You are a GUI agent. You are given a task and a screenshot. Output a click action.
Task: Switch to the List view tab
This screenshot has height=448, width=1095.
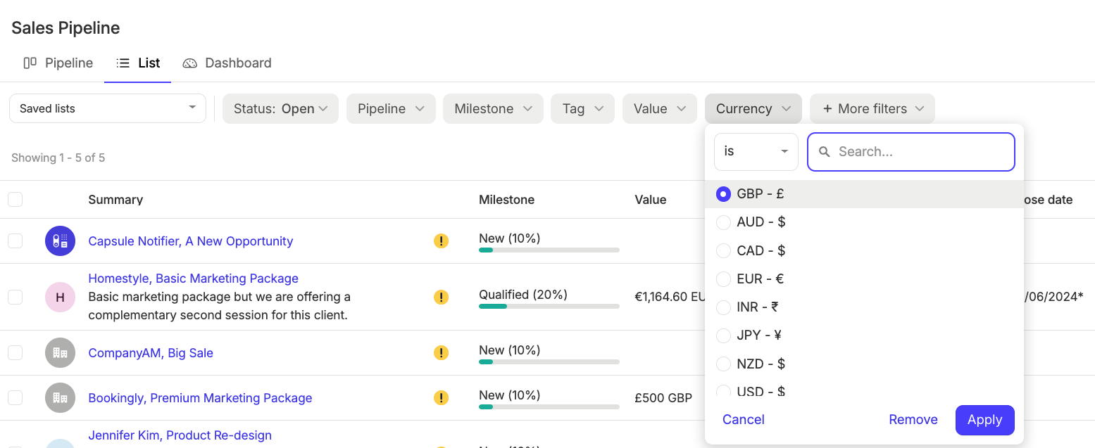tap(138, 63)
